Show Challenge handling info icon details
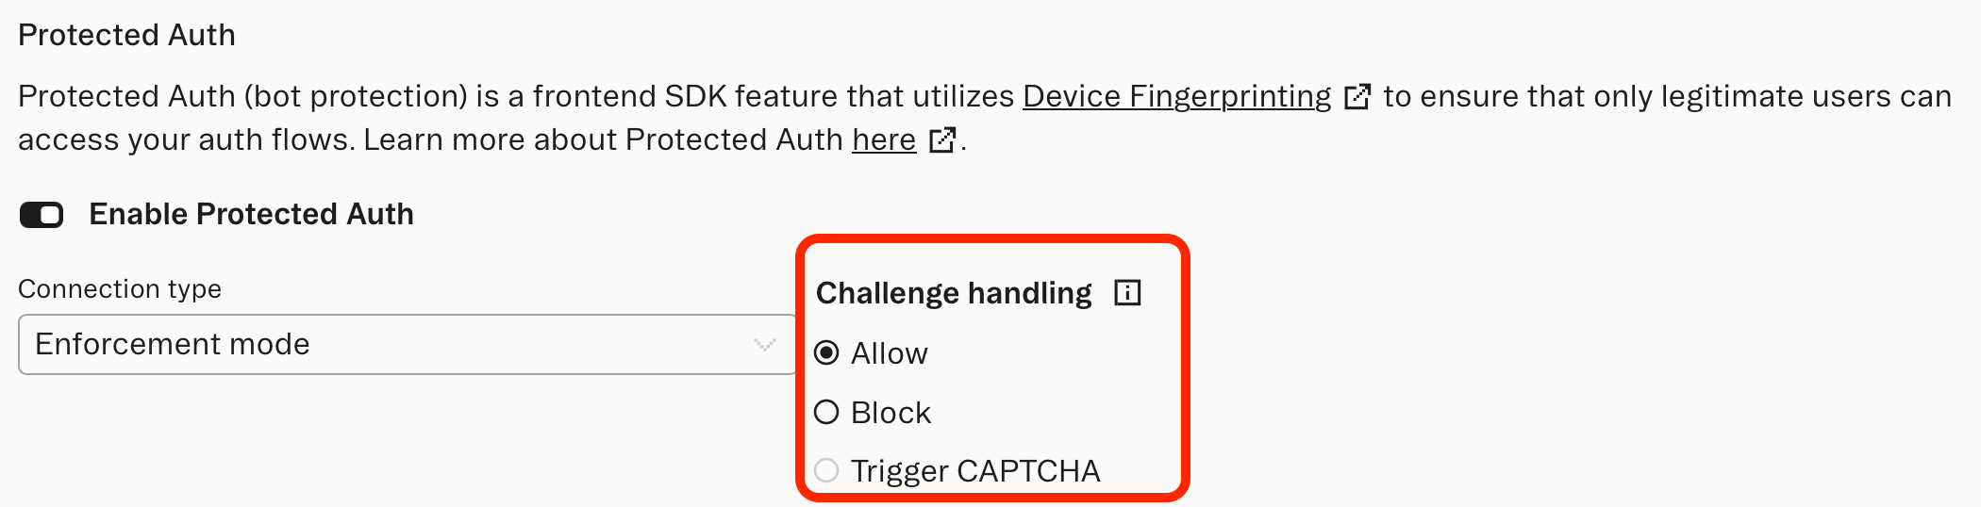 click(x=1127, y=293)
